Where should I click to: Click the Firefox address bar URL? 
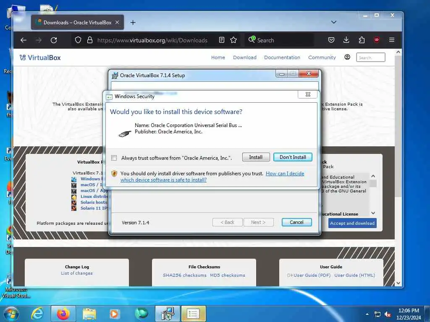(152, 40)
